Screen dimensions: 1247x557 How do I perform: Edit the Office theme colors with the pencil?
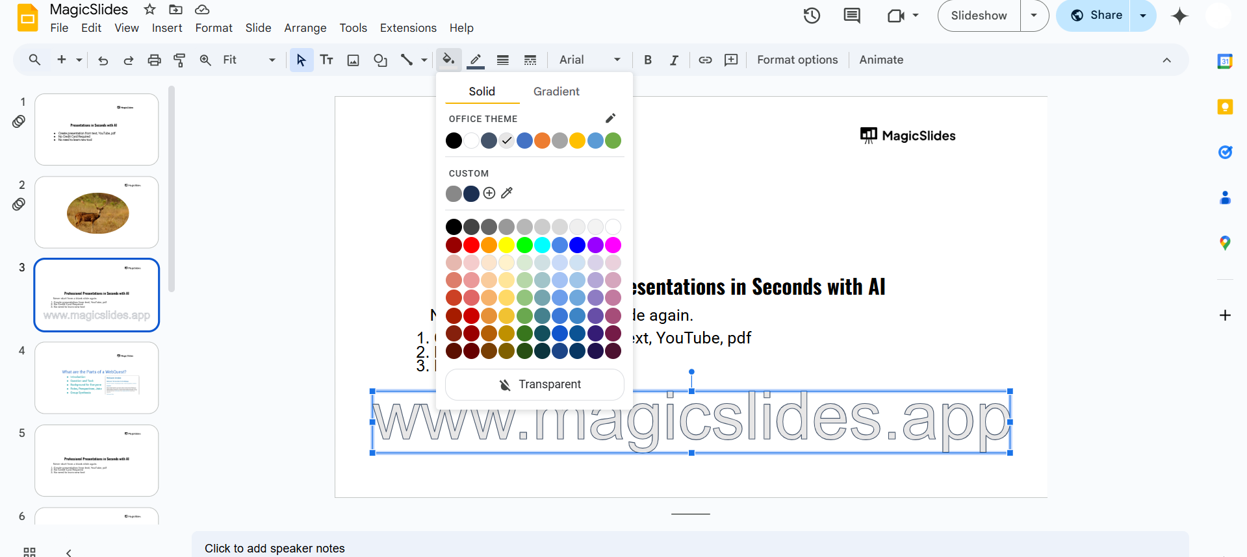coord(610,118)
